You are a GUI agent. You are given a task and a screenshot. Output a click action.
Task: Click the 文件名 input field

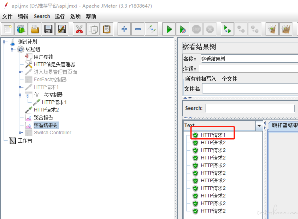click(250, 89)
